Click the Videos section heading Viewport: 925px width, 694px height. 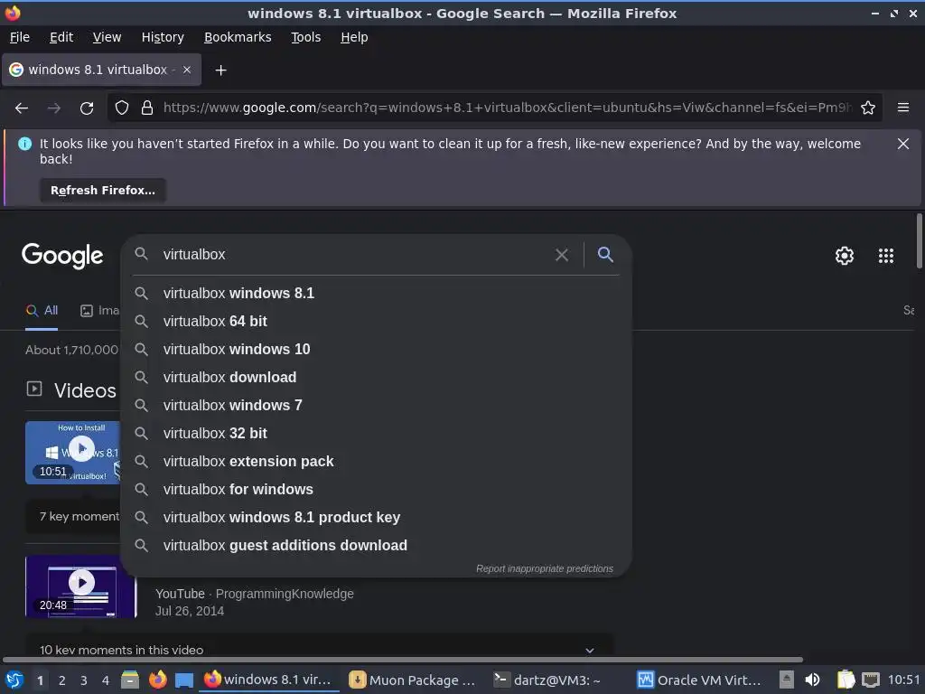pyautogui.click(x=85, y=390)
